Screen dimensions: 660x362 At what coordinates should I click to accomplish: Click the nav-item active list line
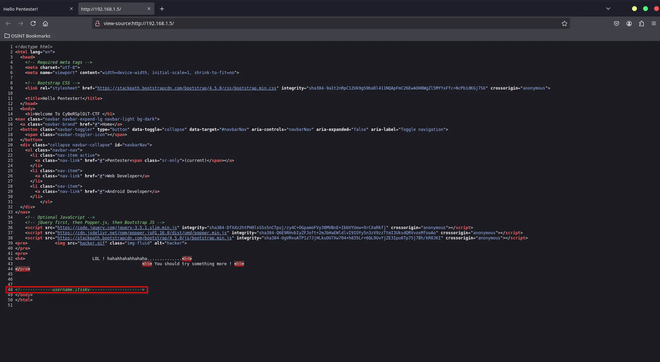click(65, 155)
